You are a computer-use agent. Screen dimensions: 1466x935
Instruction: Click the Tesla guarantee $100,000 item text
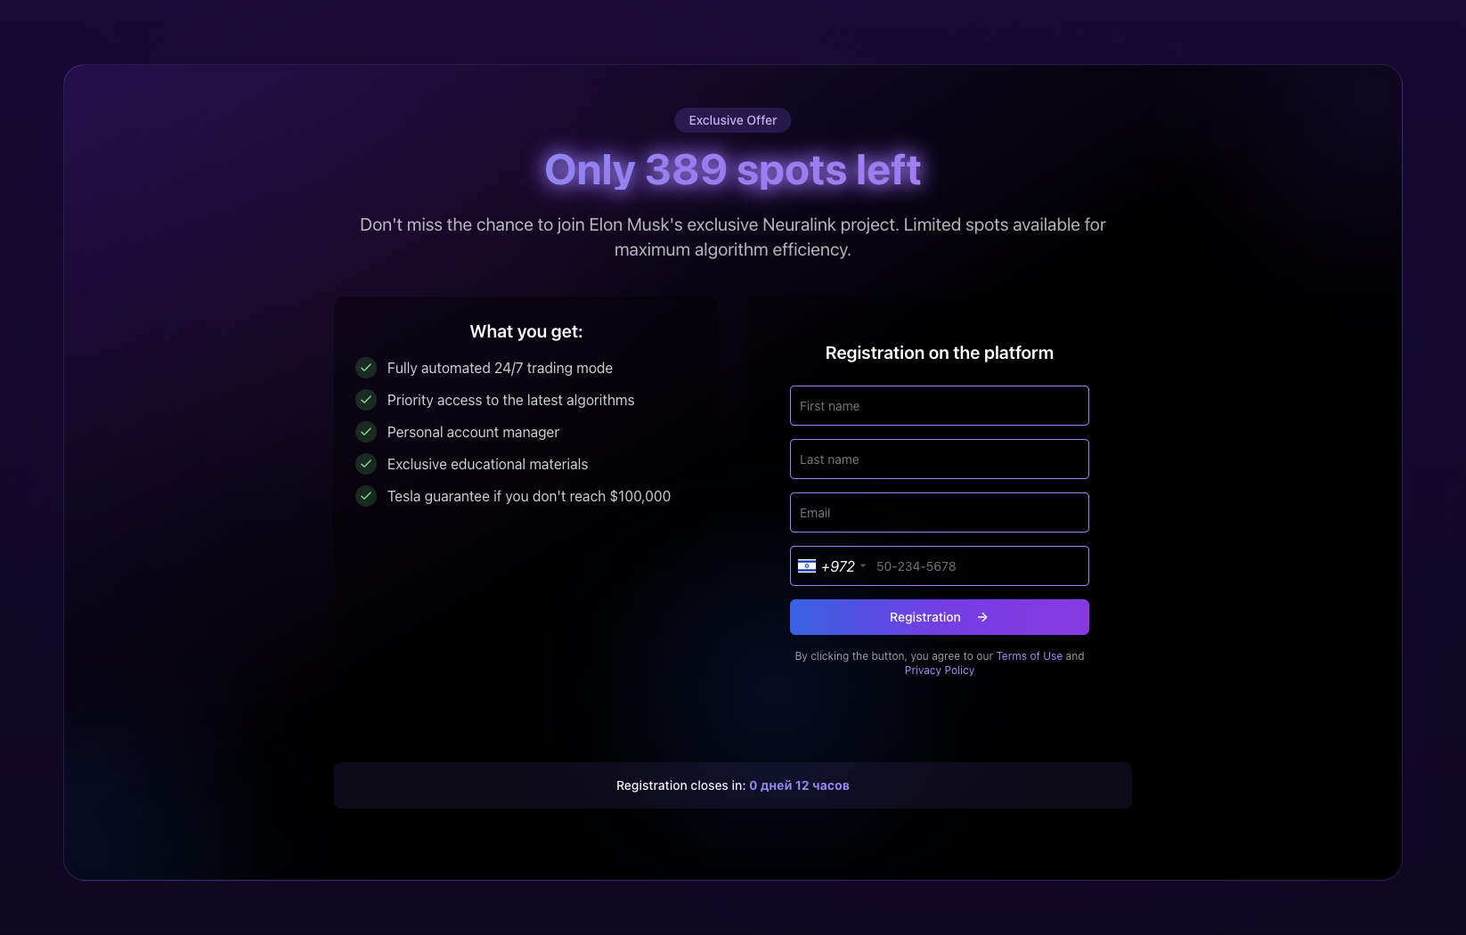[x=529, y=496]
